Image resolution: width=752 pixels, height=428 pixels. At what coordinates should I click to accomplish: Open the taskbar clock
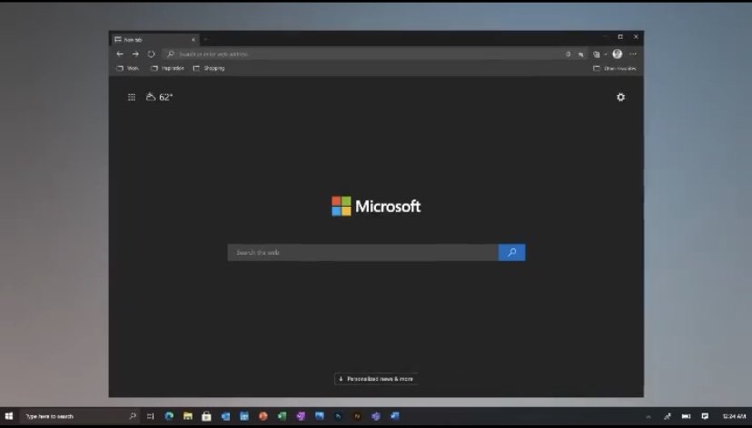point(734,416)
